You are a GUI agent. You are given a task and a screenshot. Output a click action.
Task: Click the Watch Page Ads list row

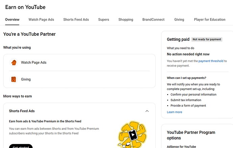[79, 63]
